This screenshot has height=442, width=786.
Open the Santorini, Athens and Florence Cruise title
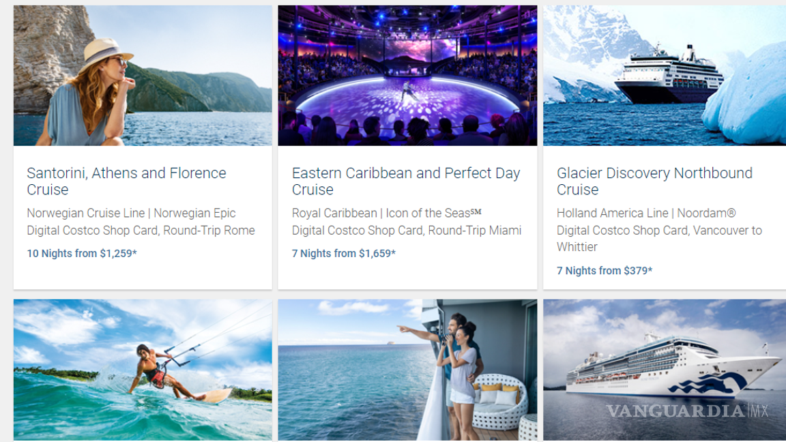[126, 181]
